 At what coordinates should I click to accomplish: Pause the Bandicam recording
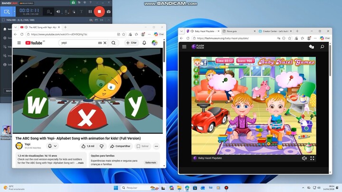[x=90, y=11]
